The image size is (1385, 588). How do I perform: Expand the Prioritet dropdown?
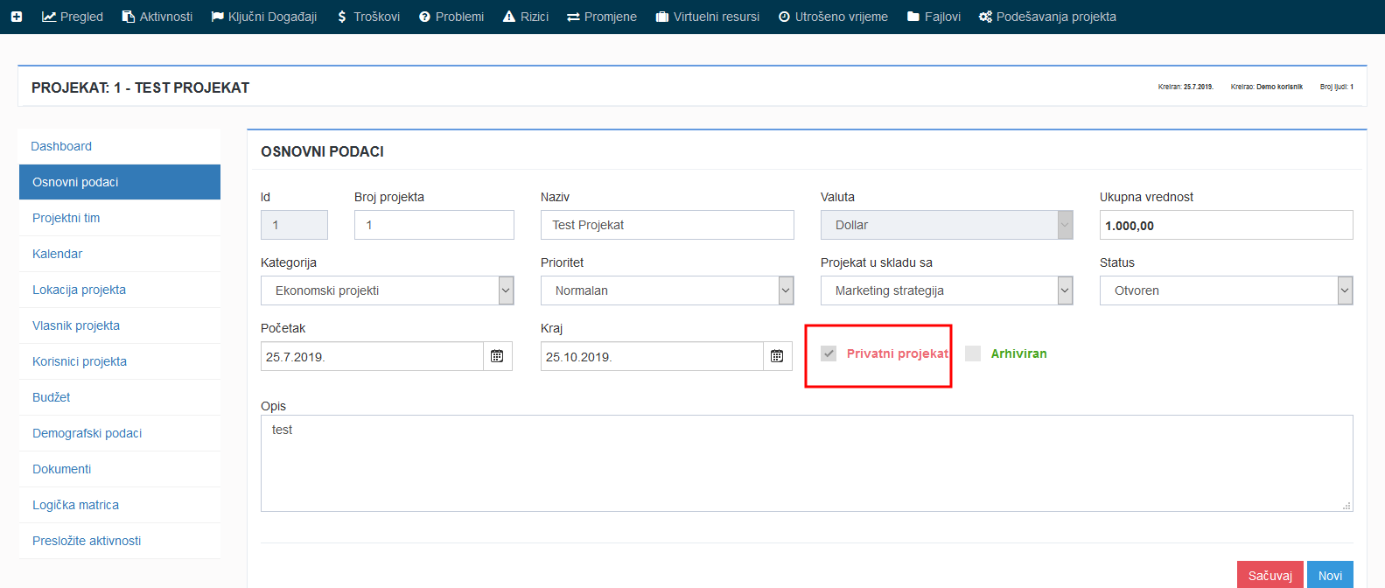click(786, 290)
